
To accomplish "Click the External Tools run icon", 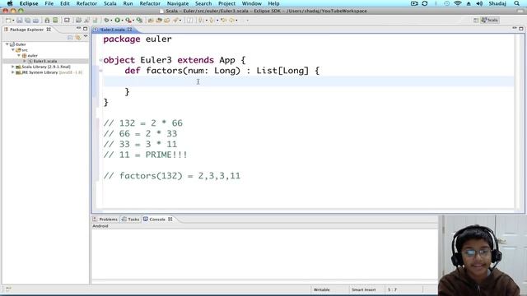I will coord(128,20).
